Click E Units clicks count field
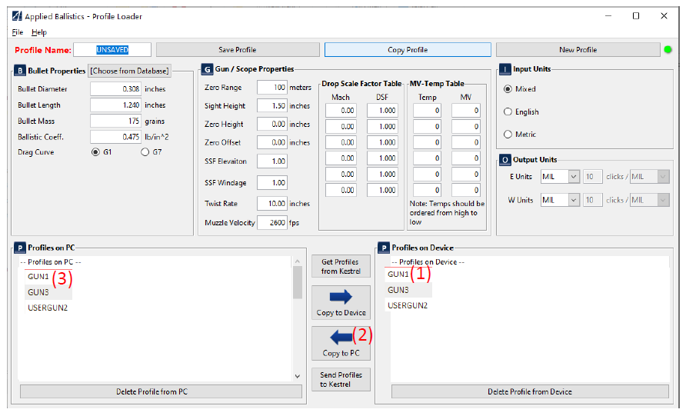Viewport: 686px width, 416px height. coord(593,177)
